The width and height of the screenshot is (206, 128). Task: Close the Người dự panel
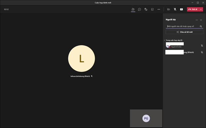tap(201, 20)
